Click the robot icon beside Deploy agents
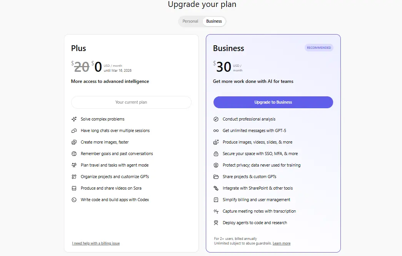The width and height of the screenshot is (402, 256). pos(216,223)
